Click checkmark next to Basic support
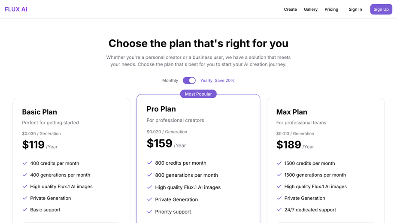Image resolution: width=397 pixels, height=223 pixels. (x=25, y=210)
